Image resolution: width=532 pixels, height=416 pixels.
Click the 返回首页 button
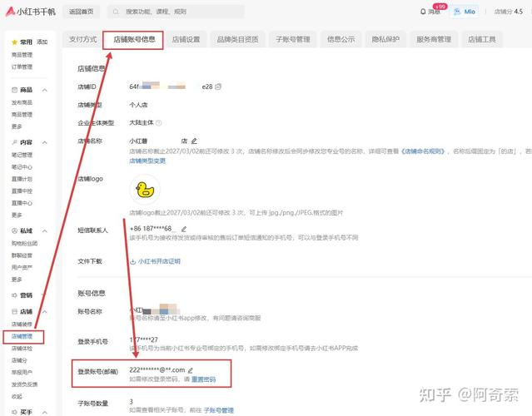[x=81, y=12]
